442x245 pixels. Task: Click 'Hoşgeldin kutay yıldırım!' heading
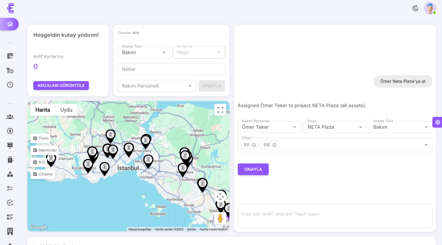(x=66, y=35)
